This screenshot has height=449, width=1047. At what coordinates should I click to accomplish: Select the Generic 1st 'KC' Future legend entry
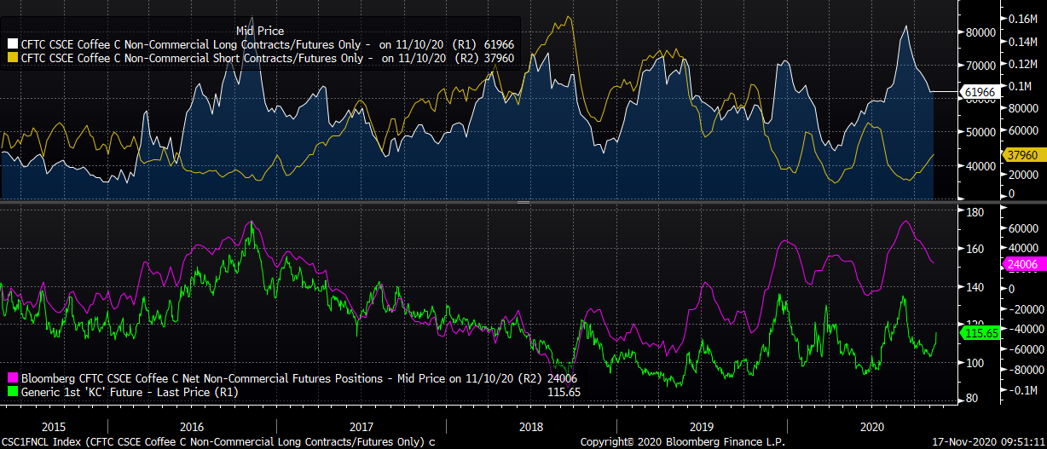[x=295, y=392]
